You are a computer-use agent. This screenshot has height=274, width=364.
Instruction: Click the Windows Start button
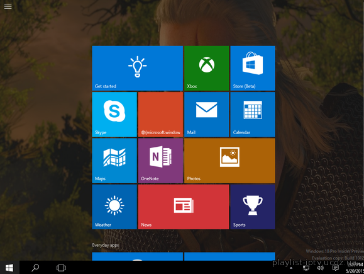tap(9, 268)
